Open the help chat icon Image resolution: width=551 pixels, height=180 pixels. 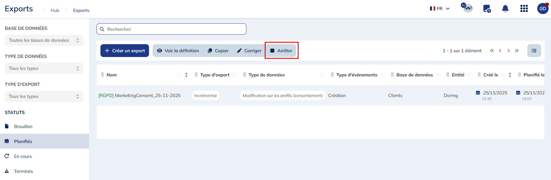click(487, 9)
